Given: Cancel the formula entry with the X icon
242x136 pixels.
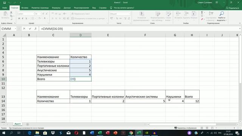Looking at the screenshot, I should tap(24, 29).
